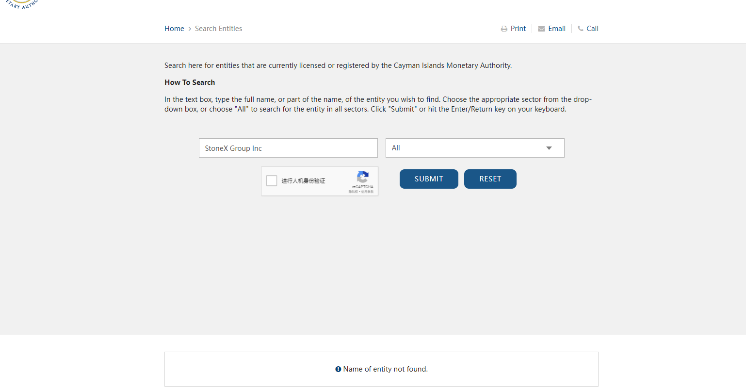Click the Cayman Islands Monetary Authority logo
The height and width of the screenshot is (390, 746).
click(22, 4)
